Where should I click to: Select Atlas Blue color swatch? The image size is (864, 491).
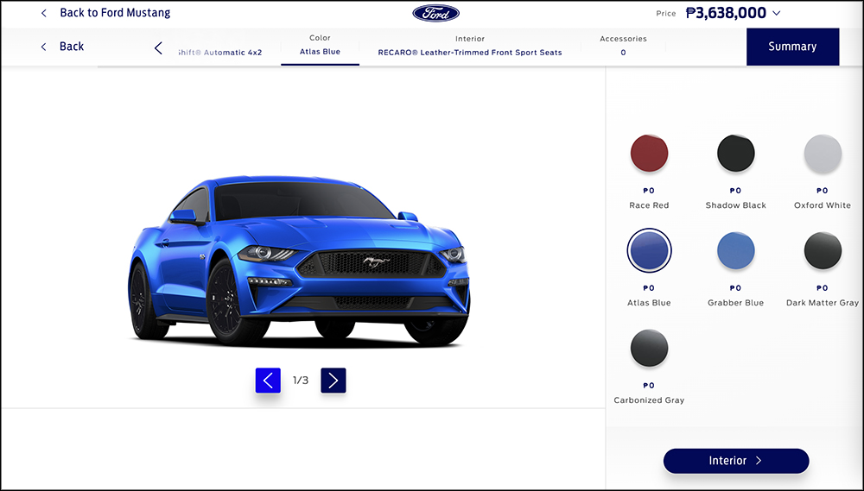pyautogui.click(x=649, y=250)
